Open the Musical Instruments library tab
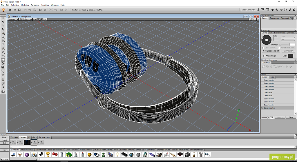 click(x=103, y=150)
